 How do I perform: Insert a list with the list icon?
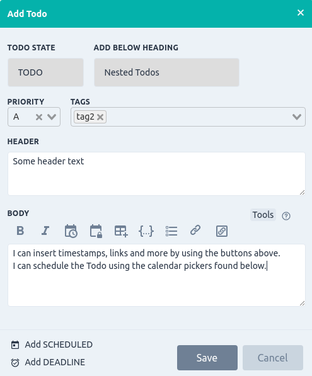point(171,231)
